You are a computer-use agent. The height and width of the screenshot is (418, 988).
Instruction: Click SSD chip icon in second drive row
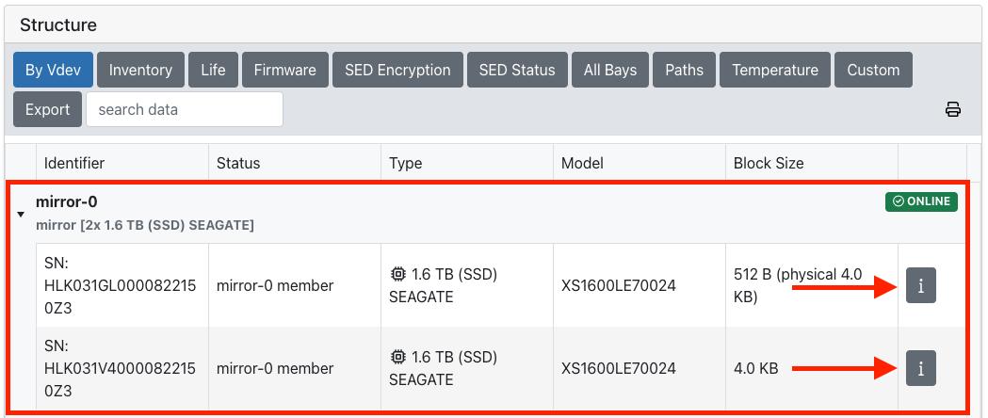click(397, 358)
